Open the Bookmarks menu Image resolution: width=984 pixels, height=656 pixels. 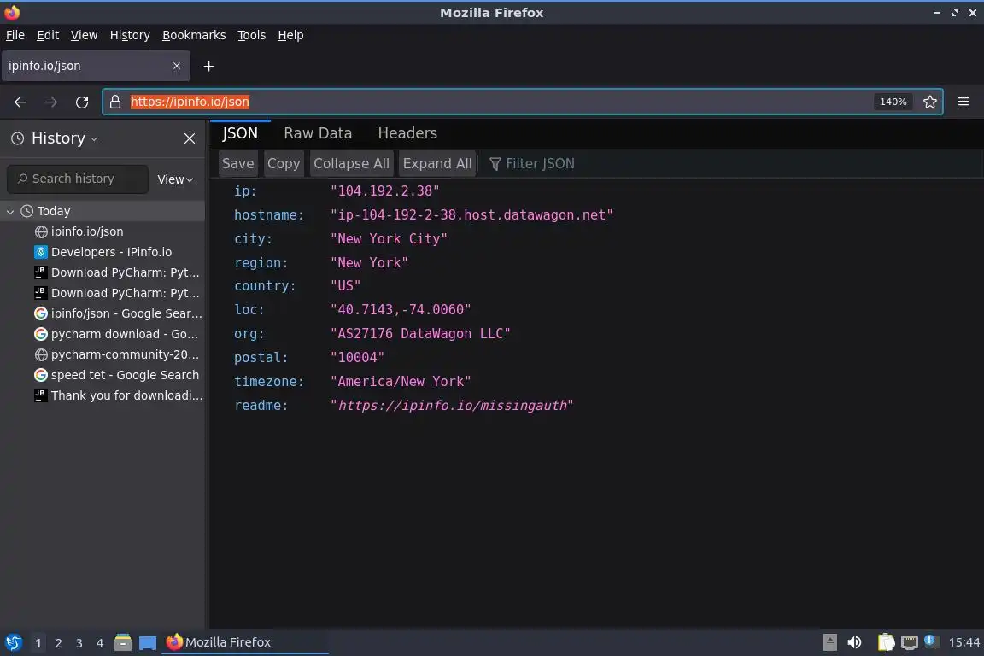(194, 35)
